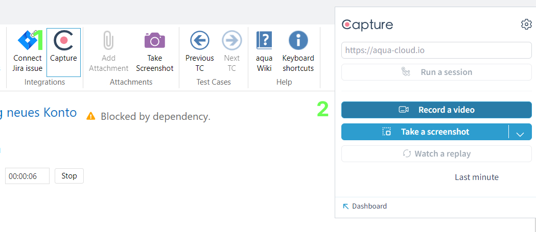
Task: Open the Capture integration tool
Action: point(63,41)
